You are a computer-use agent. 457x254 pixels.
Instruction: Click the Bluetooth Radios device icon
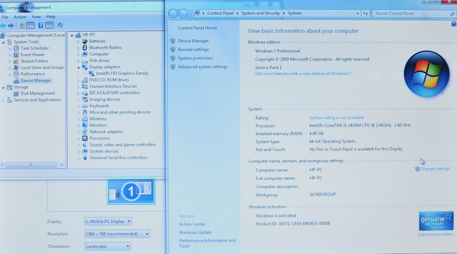pyautogui.click(x=85, y=47)
